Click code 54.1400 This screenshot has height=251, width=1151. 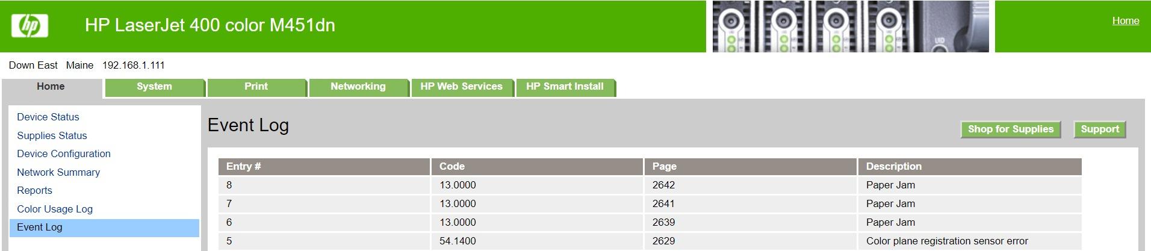coord(458,241)
